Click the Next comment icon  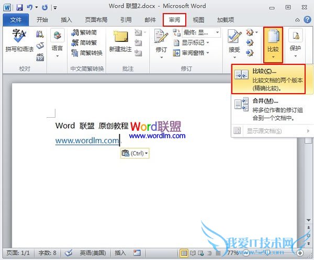tap(138, 53)
